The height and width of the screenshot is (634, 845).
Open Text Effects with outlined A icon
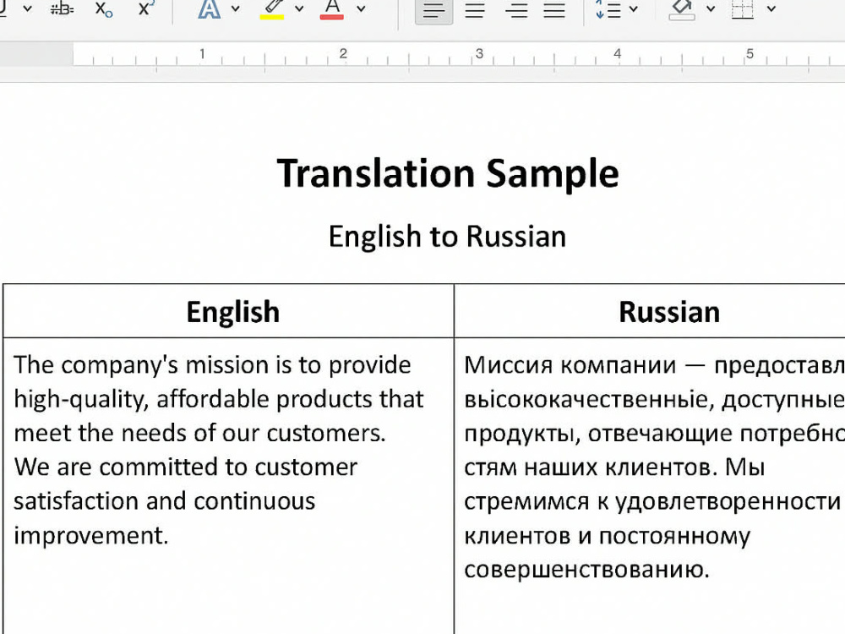click(209, 9)
